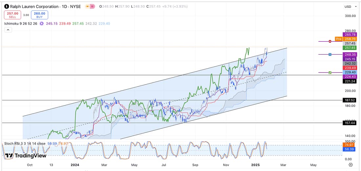Click the green checkmark marker near 229.40
Screen dimensions: 361x171
pyautogui.click(x=330, y=72)
